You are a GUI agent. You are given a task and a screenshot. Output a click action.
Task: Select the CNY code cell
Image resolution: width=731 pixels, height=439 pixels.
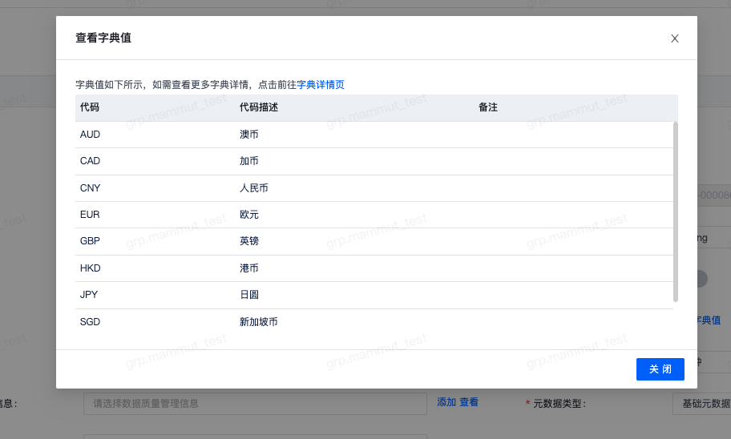coord(90,187)
